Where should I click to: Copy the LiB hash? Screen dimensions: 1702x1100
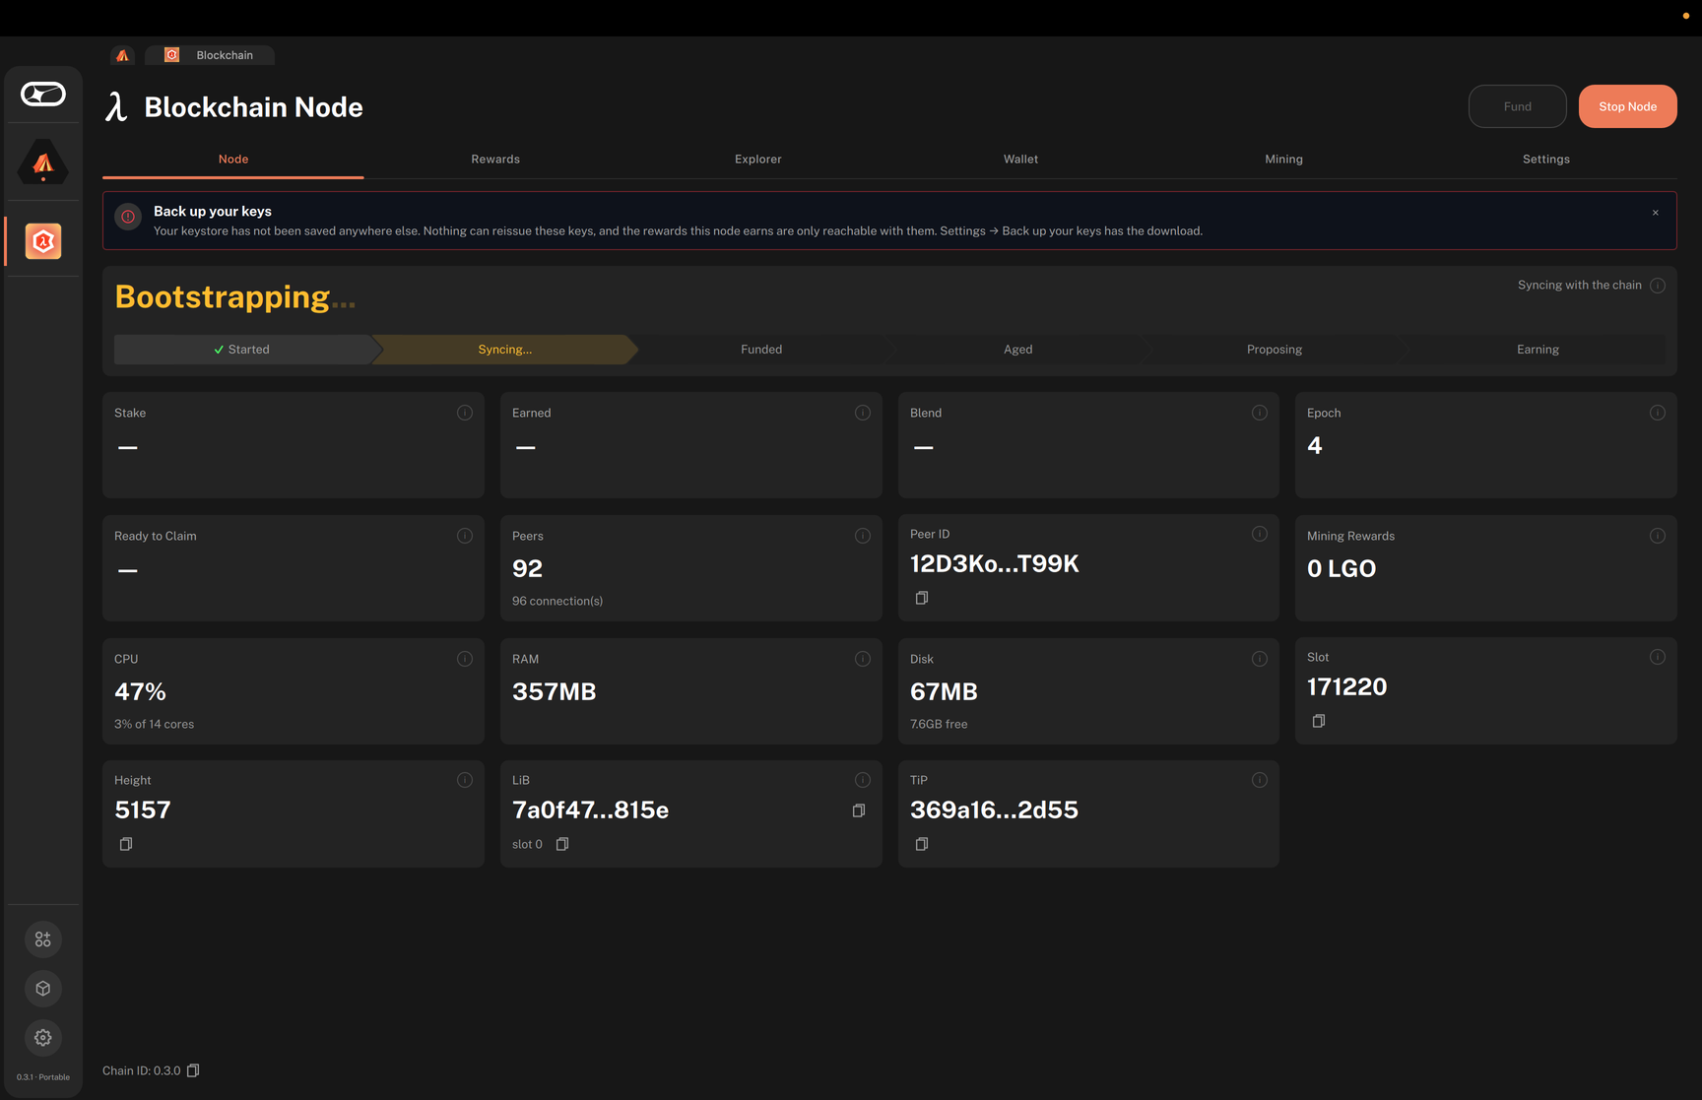point(859,810)
